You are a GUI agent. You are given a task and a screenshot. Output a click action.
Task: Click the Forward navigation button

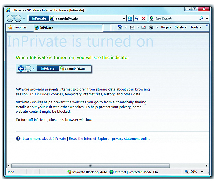18,19
